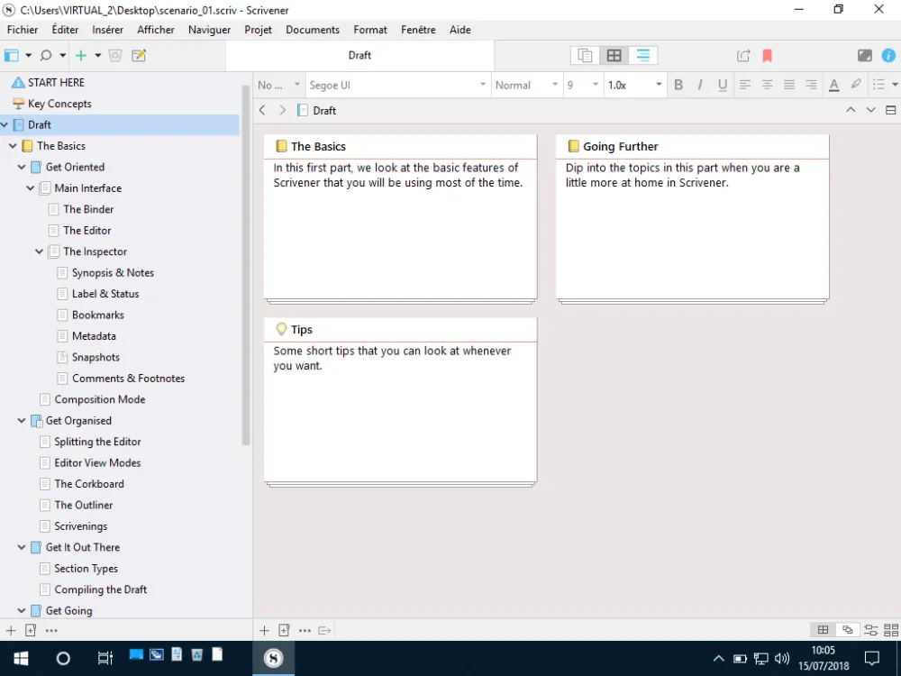Click the Going Further index card

click(692, 217)
